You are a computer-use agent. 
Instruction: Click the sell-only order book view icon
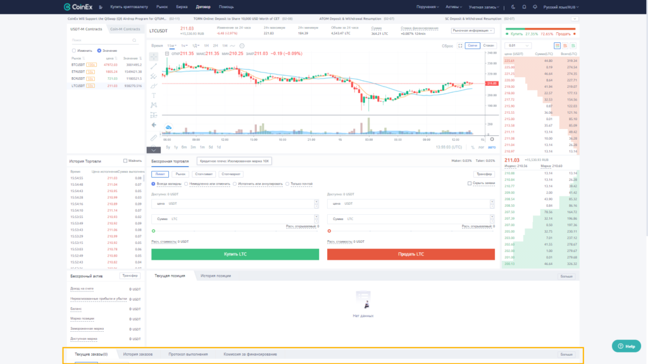[565, 45]
